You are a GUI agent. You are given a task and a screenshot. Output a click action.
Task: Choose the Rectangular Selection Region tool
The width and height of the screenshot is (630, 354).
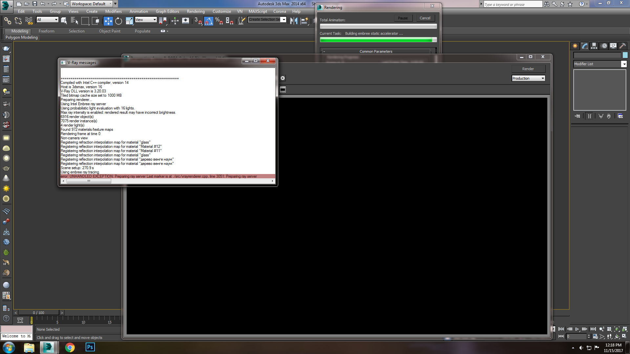tap(85, 21)
